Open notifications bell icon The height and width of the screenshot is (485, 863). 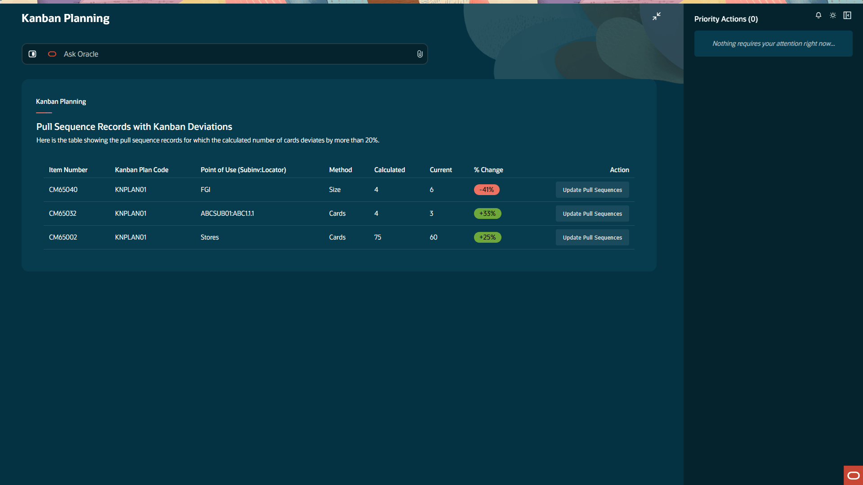(818, 15)
